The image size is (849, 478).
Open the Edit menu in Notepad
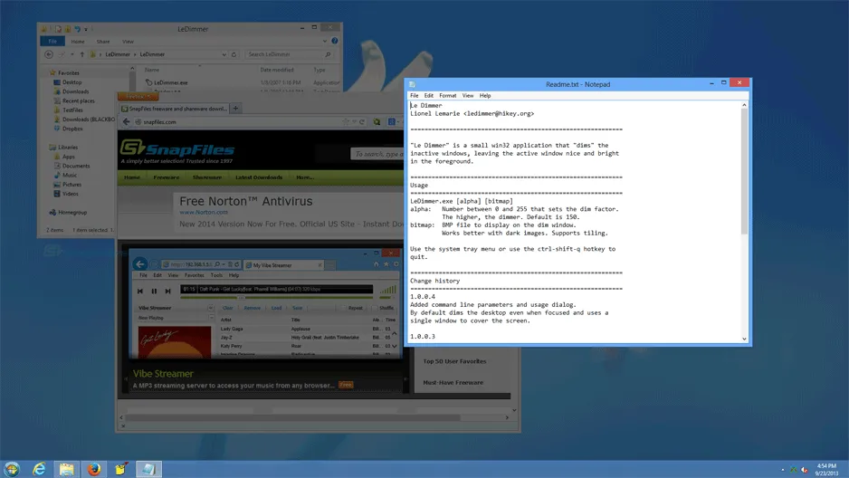click(x=429, y=95)
